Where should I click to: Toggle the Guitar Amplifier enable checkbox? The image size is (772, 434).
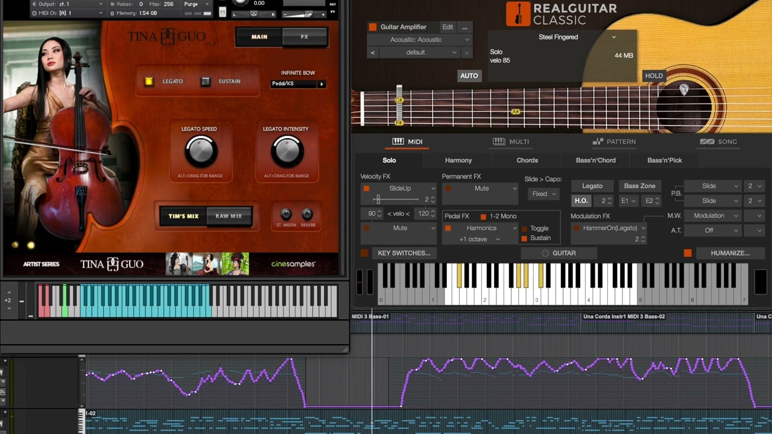pos(373,27)
